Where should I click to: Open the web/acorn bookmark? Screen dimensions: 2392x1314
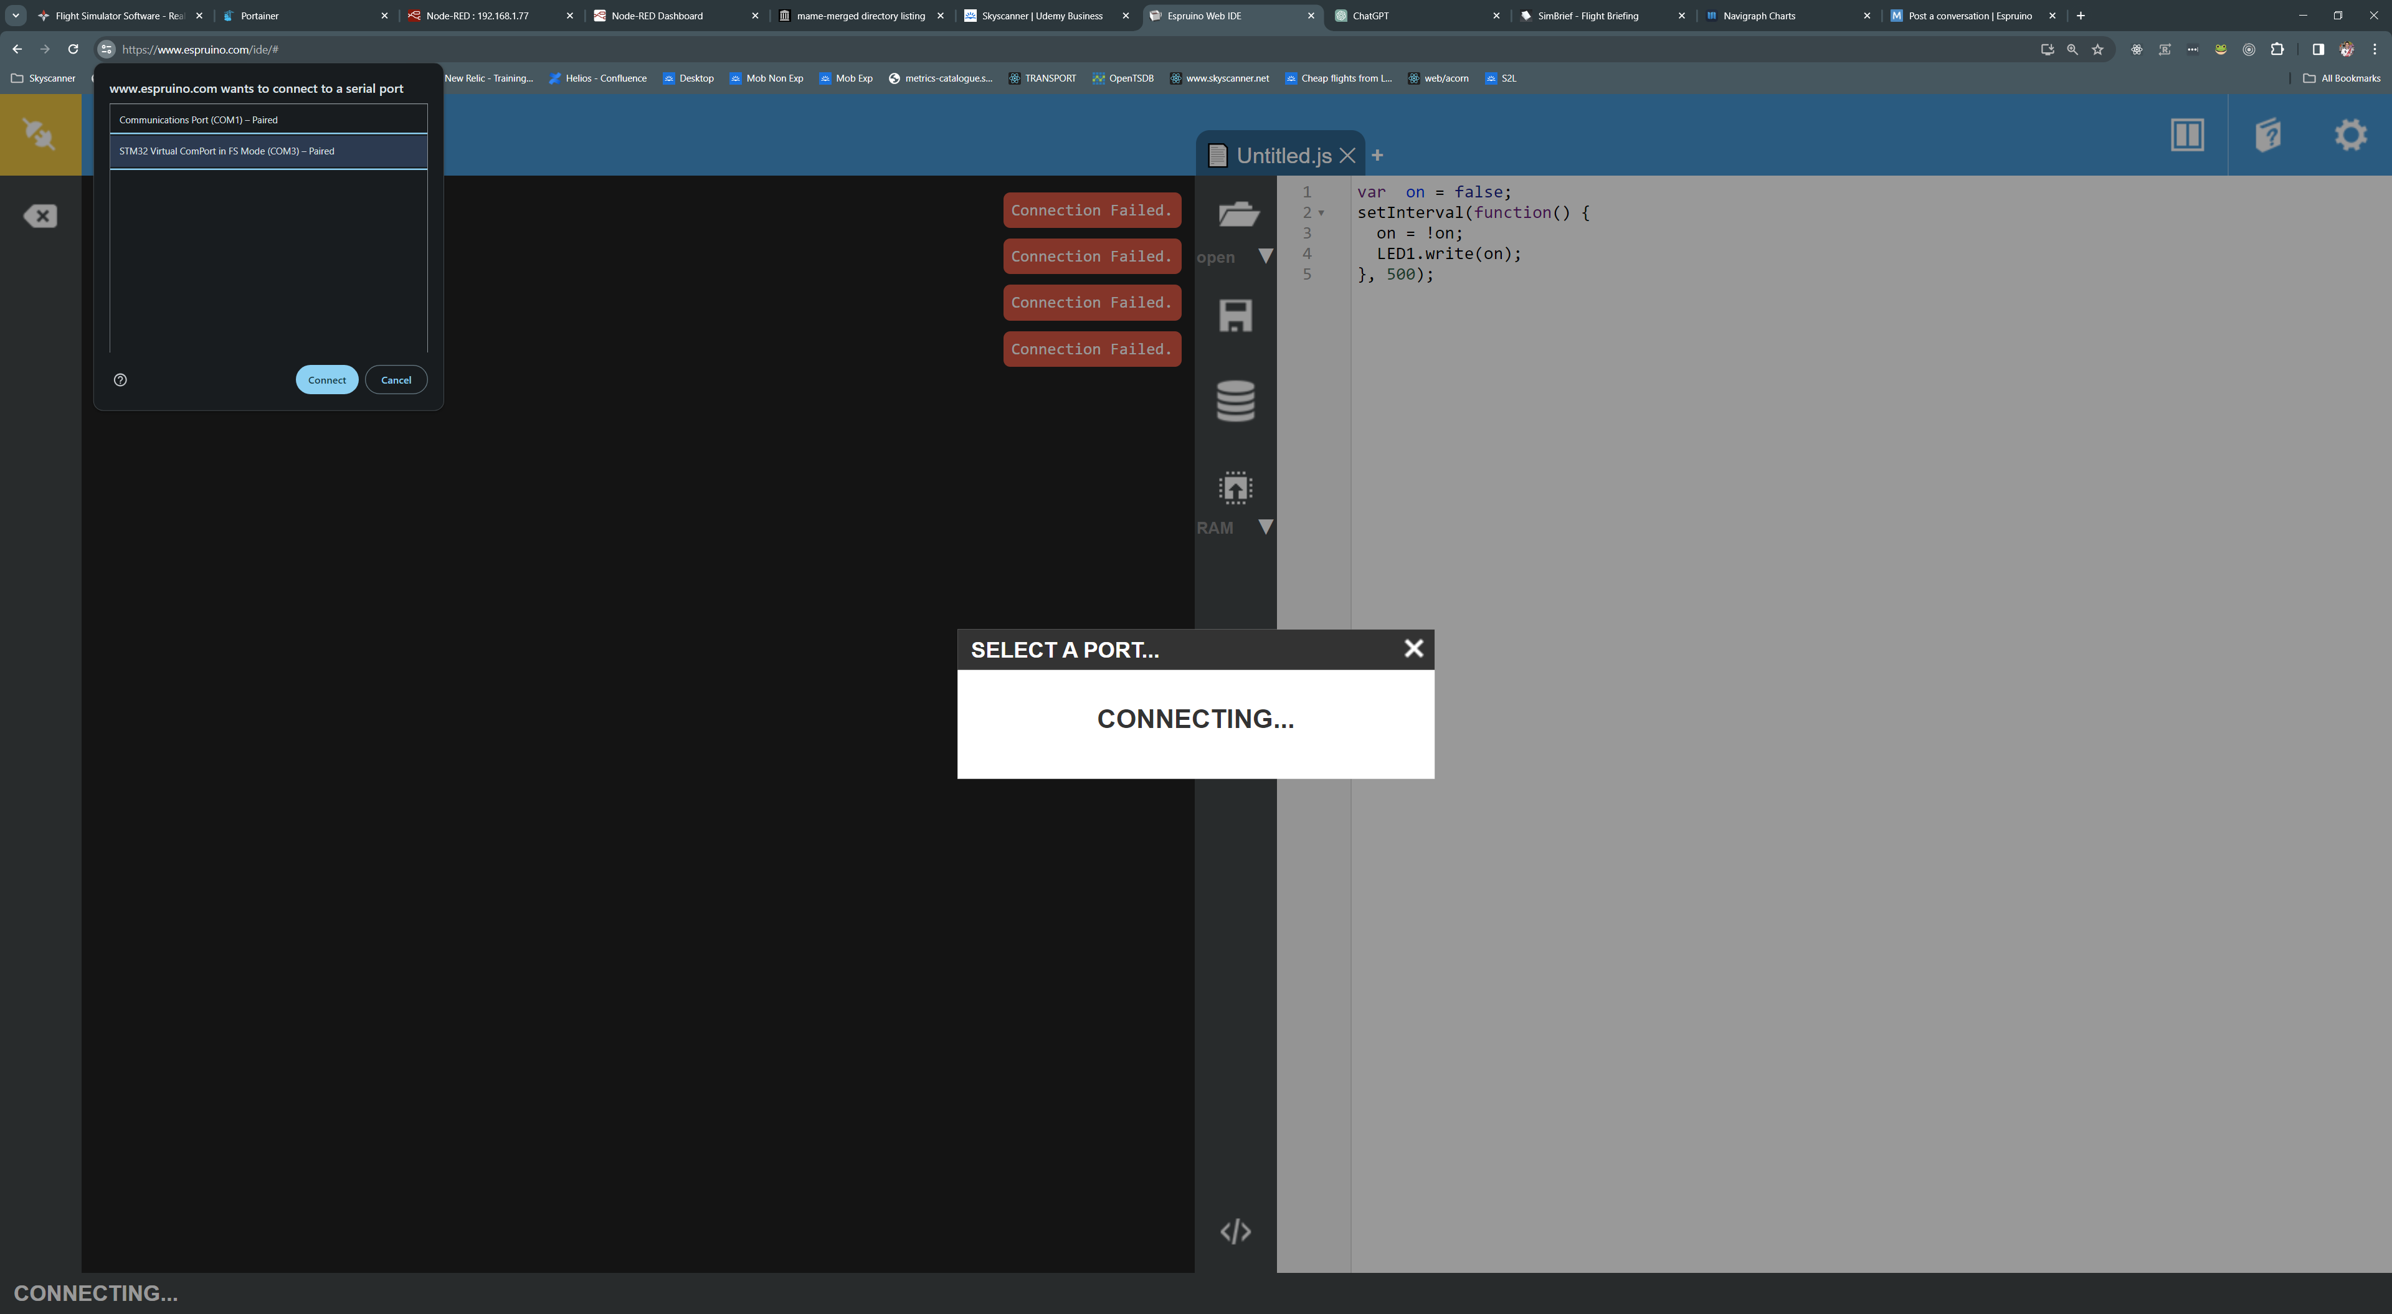pos(1438,78)
